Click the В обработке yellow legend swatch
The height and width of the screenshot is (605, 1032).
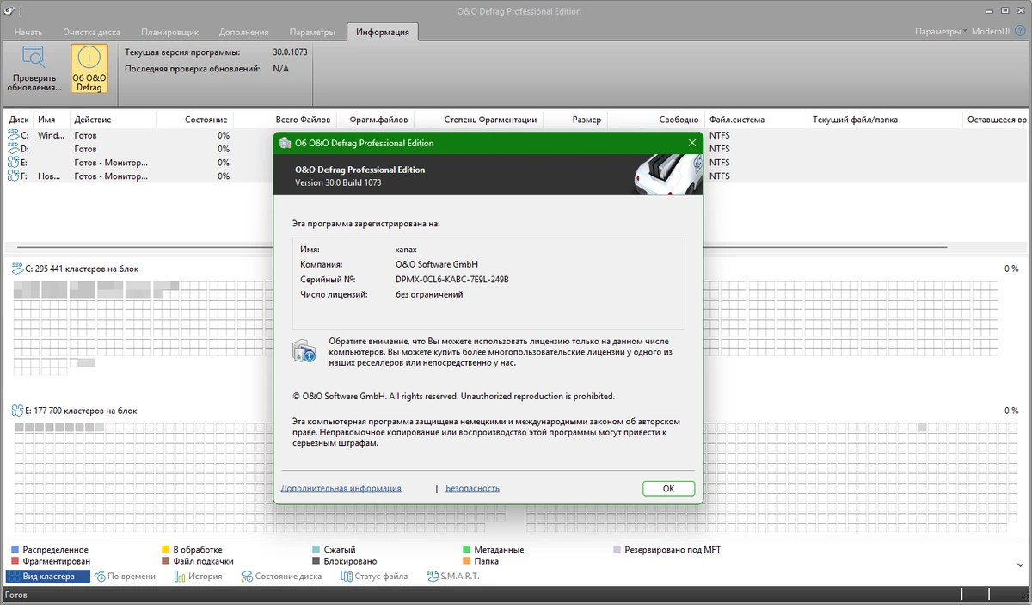pyautogui.click(x=166, y=549)
